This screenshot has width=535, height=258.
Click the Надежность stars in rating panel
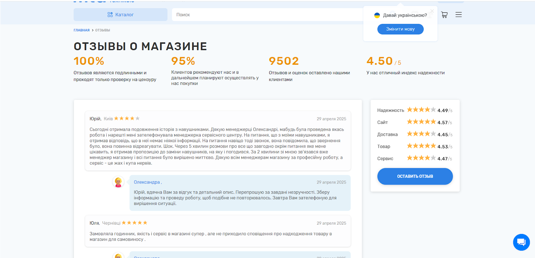click(421, 110)
